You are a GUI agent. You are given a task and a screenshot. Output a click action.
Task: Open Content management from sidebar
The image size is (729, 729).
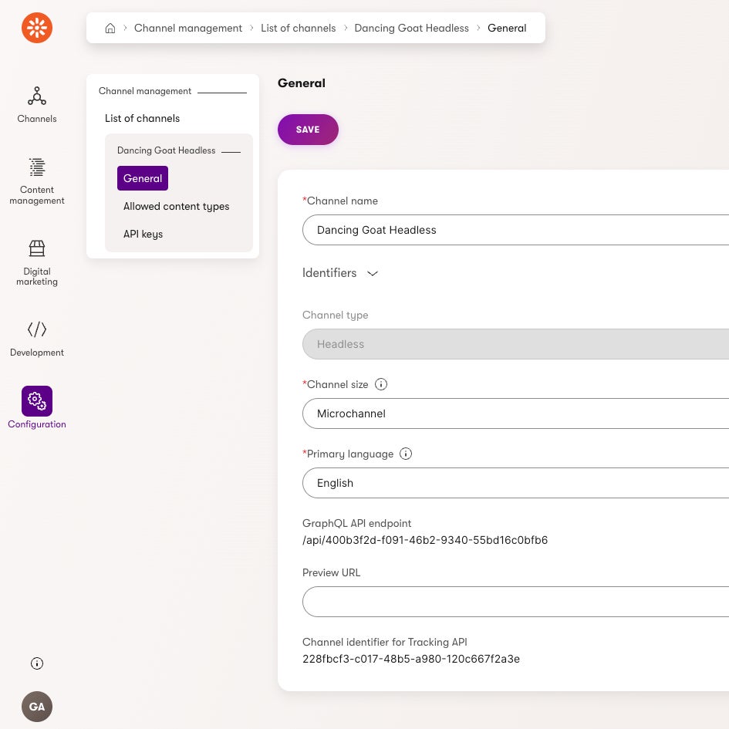coord(37,167)
